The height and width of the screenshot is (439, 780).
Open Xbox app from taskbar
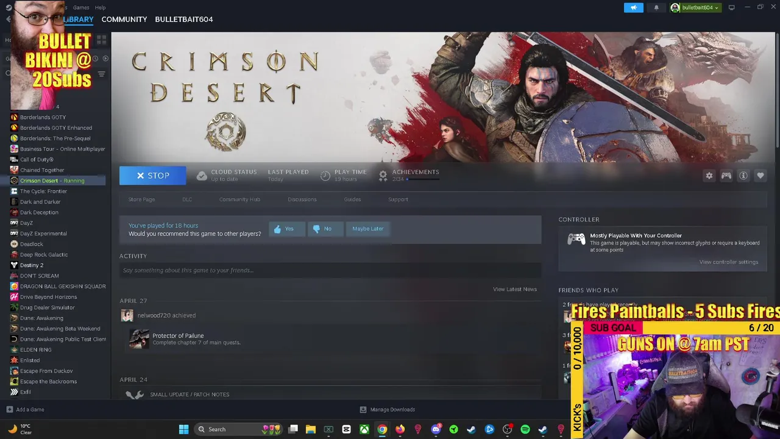(x=364, y=429)
